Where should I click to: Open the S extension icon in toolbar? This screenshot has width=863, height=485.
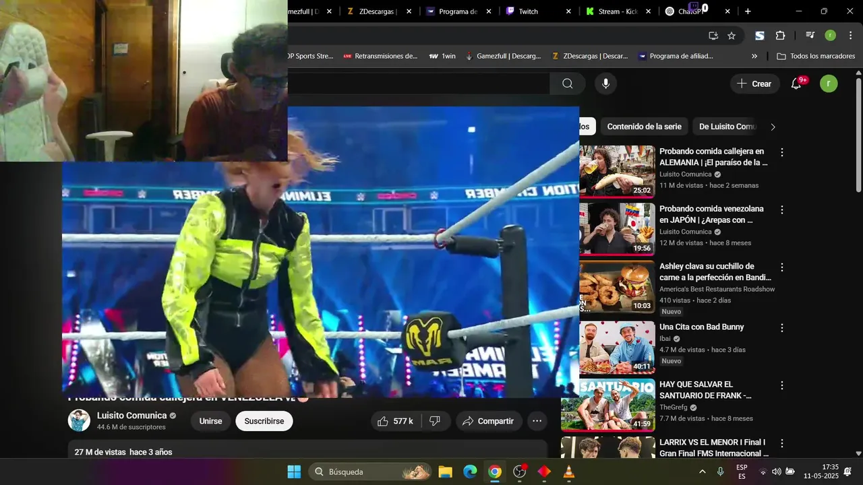(x=760, y=36)
